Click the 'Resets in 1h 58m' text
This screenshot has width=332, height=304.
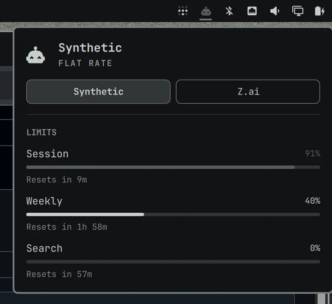(x=67, y=227)
